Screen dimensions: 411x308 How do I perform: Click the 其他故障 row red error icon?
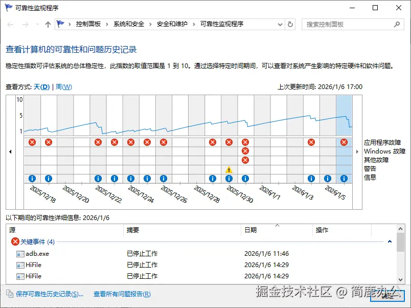tap(245, 160)
